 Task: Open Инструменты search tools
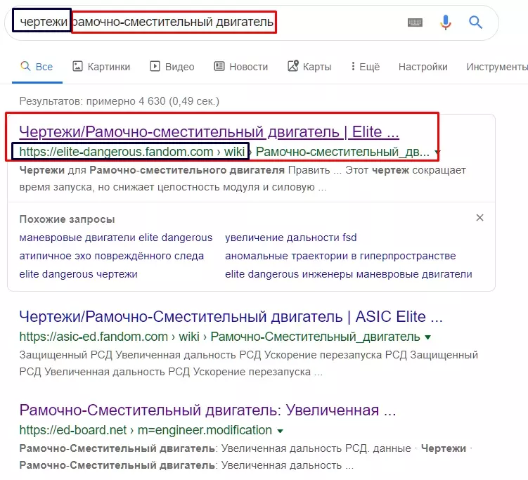497,67
